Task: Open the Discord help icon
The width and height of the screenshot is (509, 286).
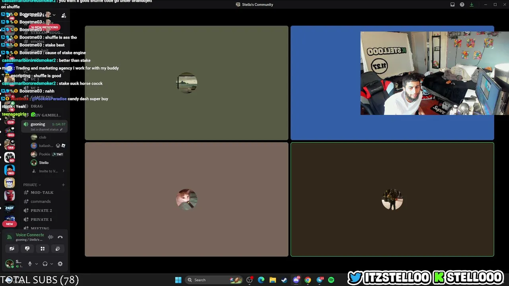Action: tap(462, 5)
